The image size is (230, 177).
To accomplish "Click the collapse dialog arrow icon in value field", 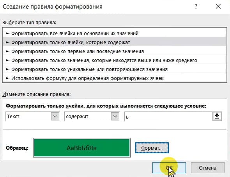I will click(217, 117).
